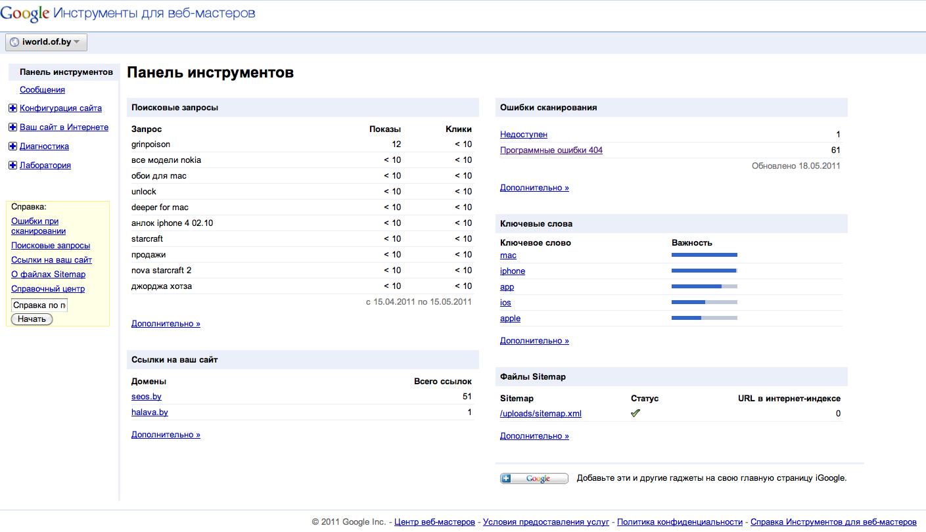Image resolution: width=926 pixels, height=532 pixels.
Task: Click the query grinpoison
Action: click(150, 144)
